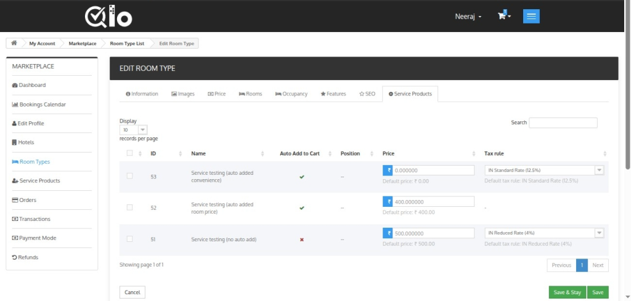Focus price field showing 0.000000

point(433,171)
